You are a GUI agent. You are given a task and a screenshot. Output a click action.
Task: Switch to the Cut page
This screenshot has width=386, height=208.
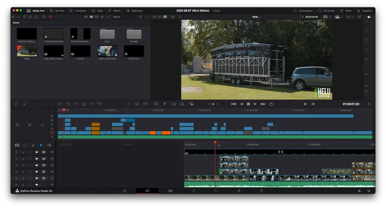tap(147, 191)
